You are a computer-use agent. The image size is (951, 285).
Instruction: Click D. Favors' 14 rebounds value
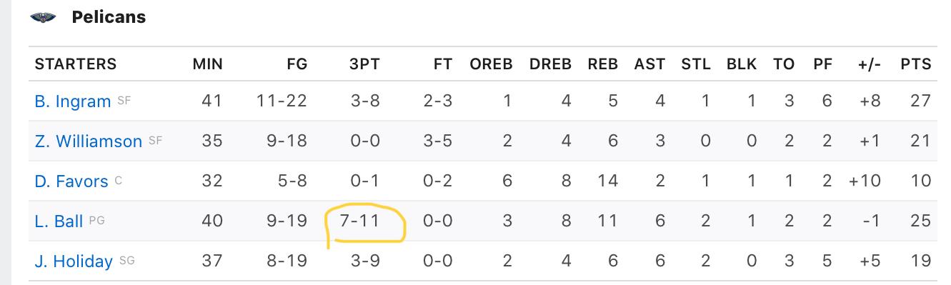[x=607, y=181]
